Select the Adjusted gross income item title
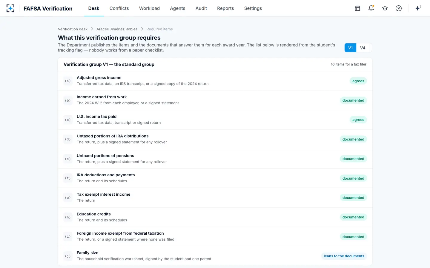Screen dimensions: 430x268 (x=99, y=78)
